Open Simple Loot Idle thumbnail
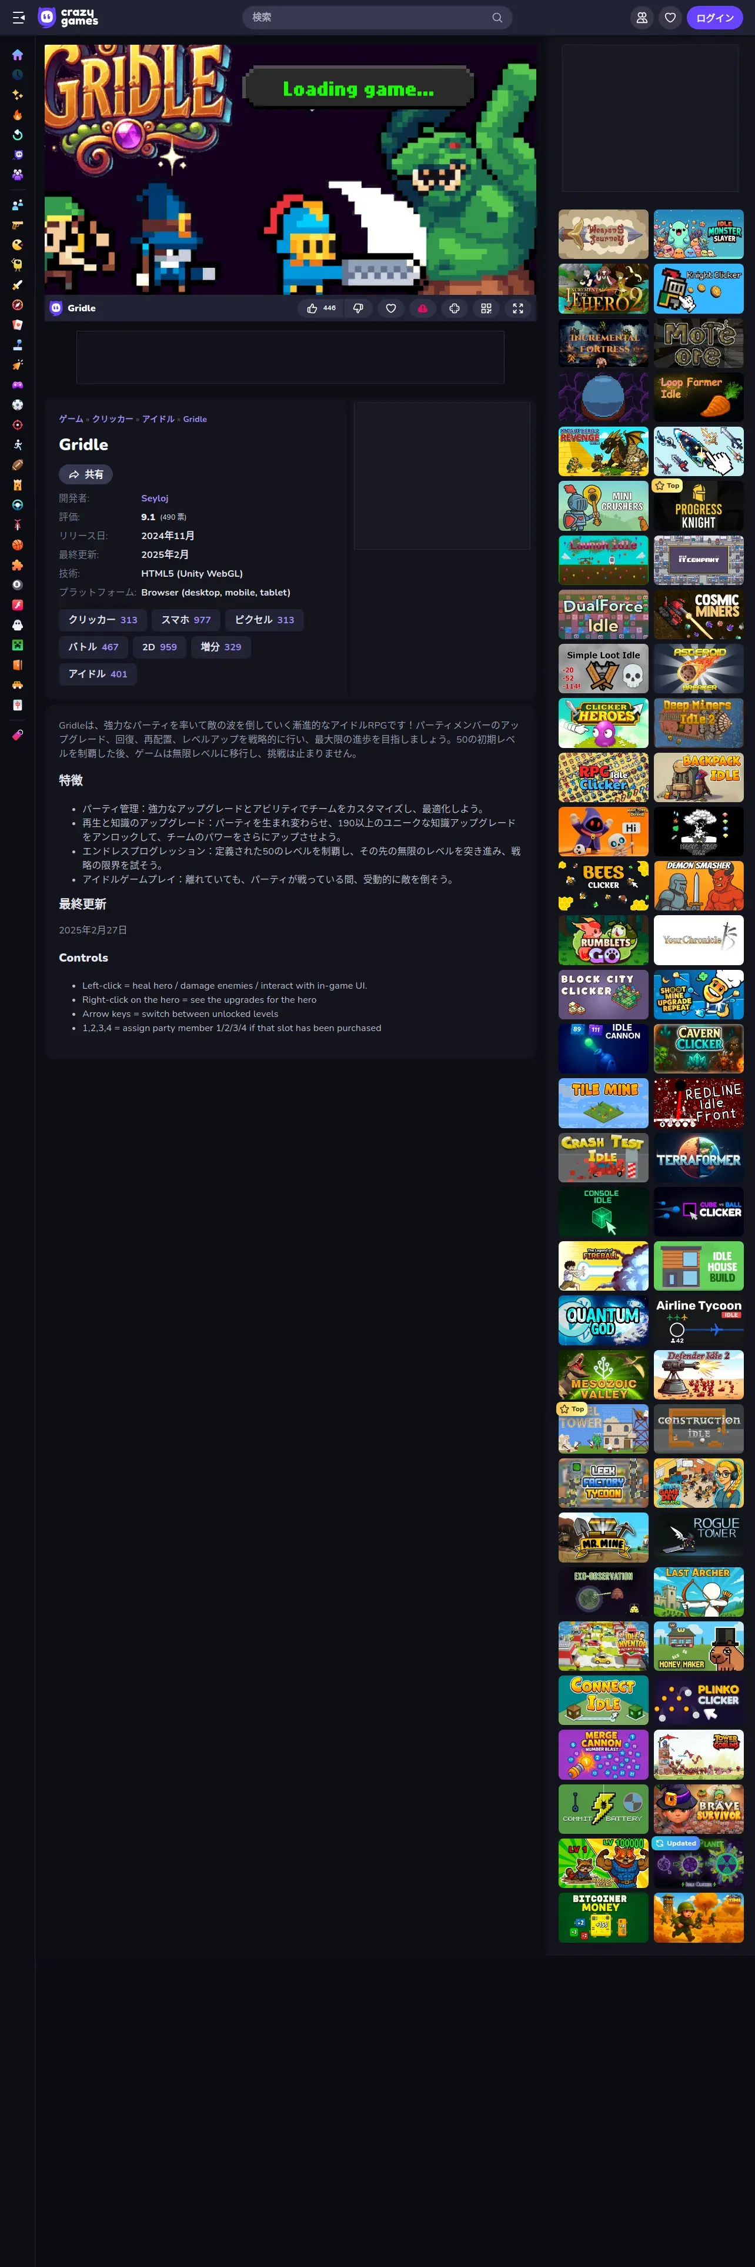 coord(604,669)
